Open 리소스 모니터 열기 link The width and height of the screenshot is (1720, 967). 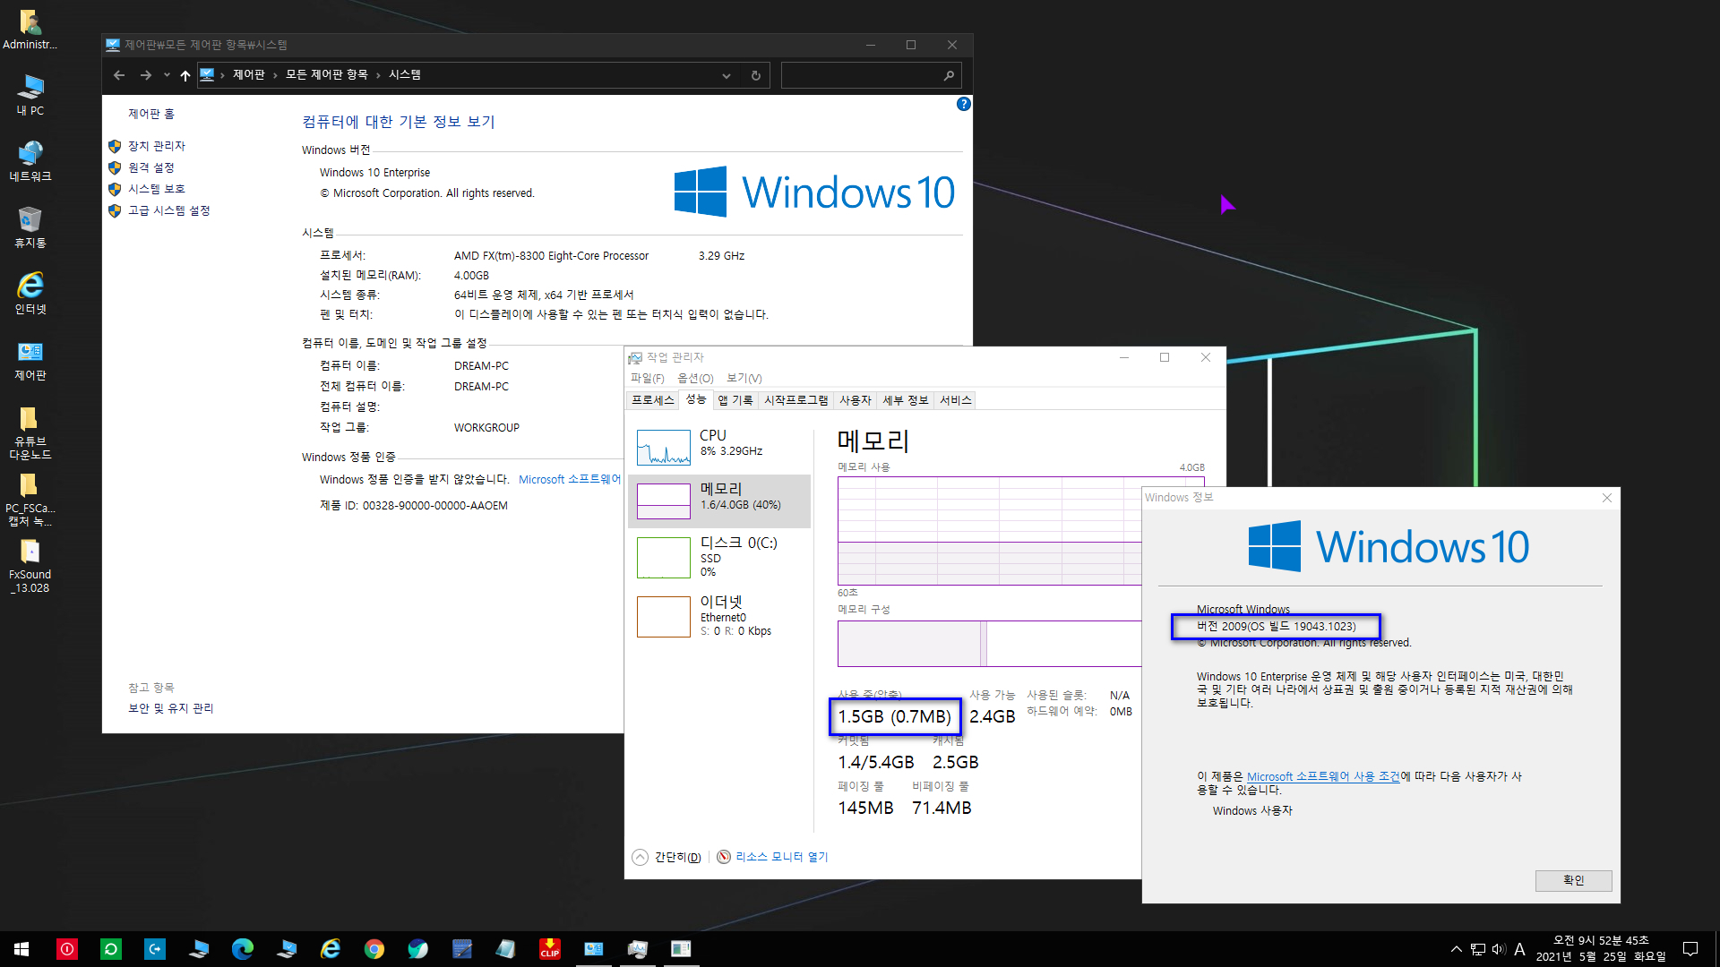pos(781,857)
